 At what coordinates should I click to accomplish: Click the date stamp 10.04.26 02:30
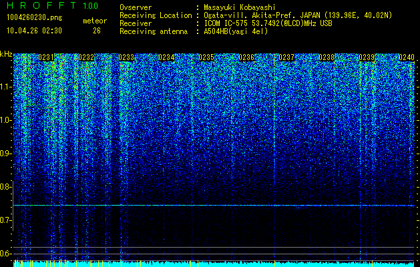tap(34, 31)
